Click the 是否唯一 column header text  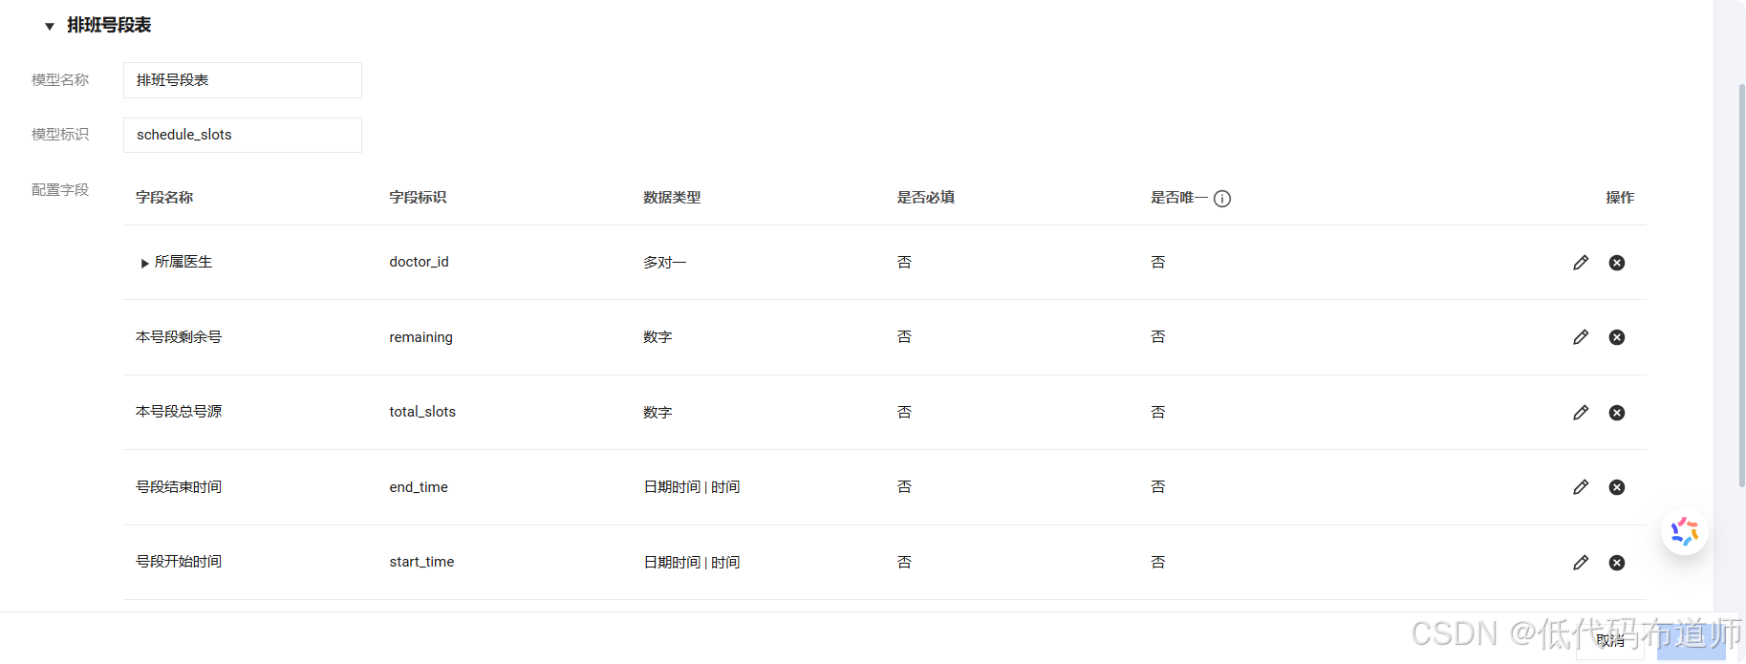pyautogui.click(x=1179, y=198)
